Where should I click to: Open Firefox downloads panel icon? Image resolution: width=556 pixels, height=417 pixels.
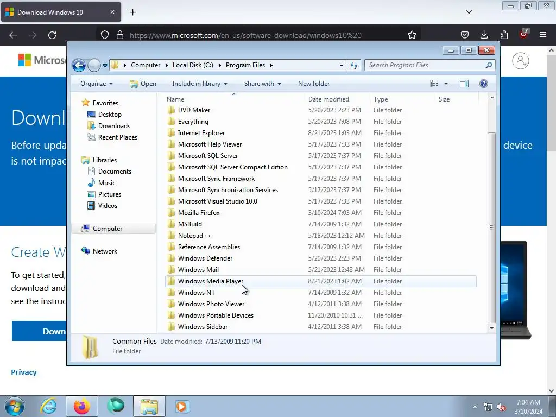click(x=484, y=35)
